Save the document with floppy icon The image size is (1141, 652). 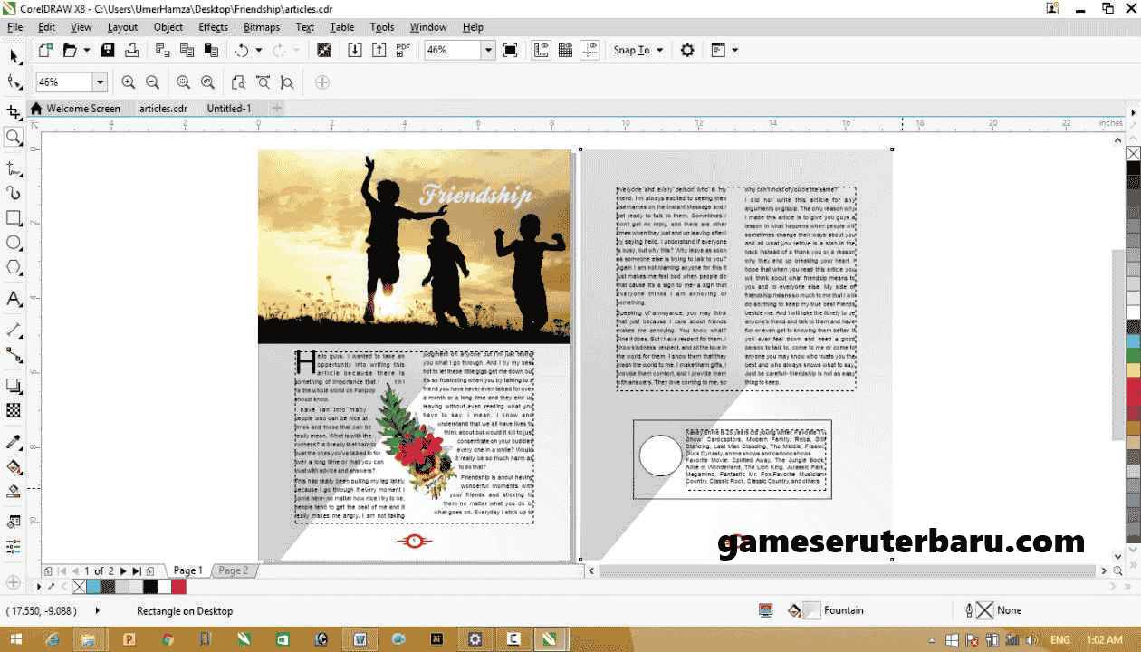[x=109, y=50]
